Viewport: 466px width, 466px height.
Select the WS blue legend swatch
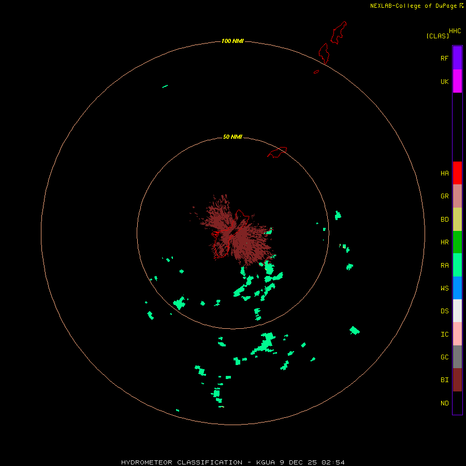point(457,288)
